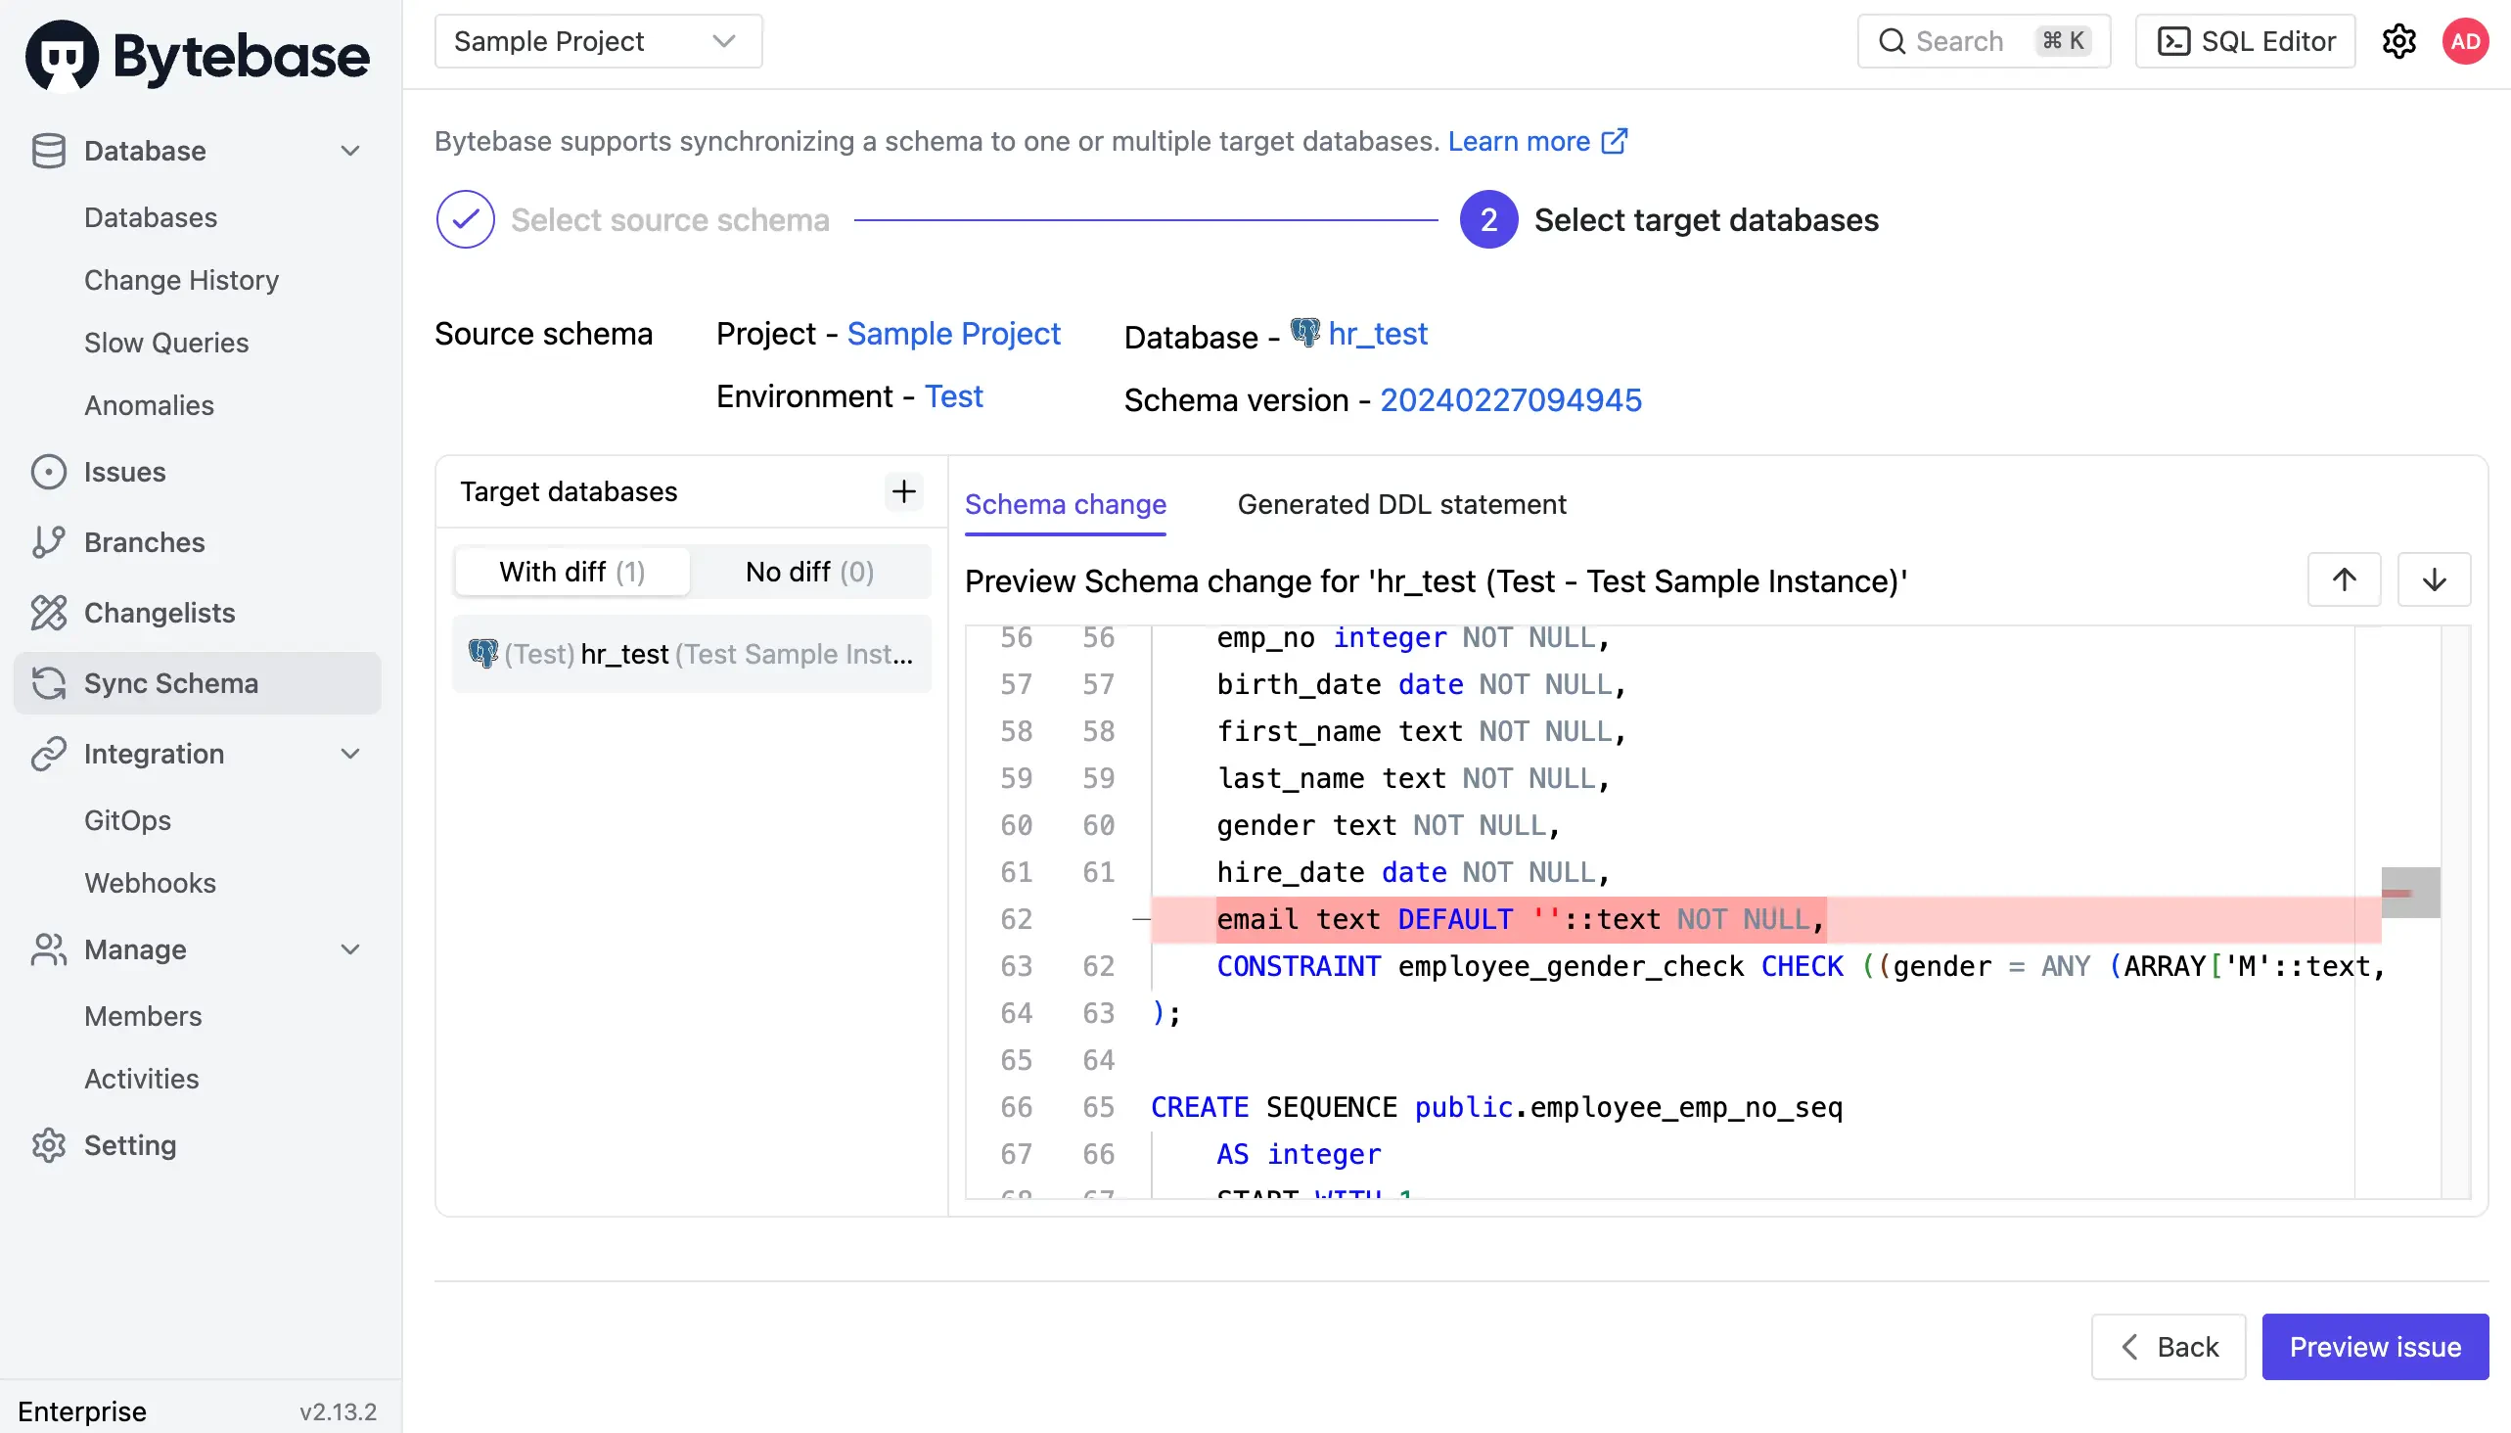Click the Search input field

tap(1958, 41)
